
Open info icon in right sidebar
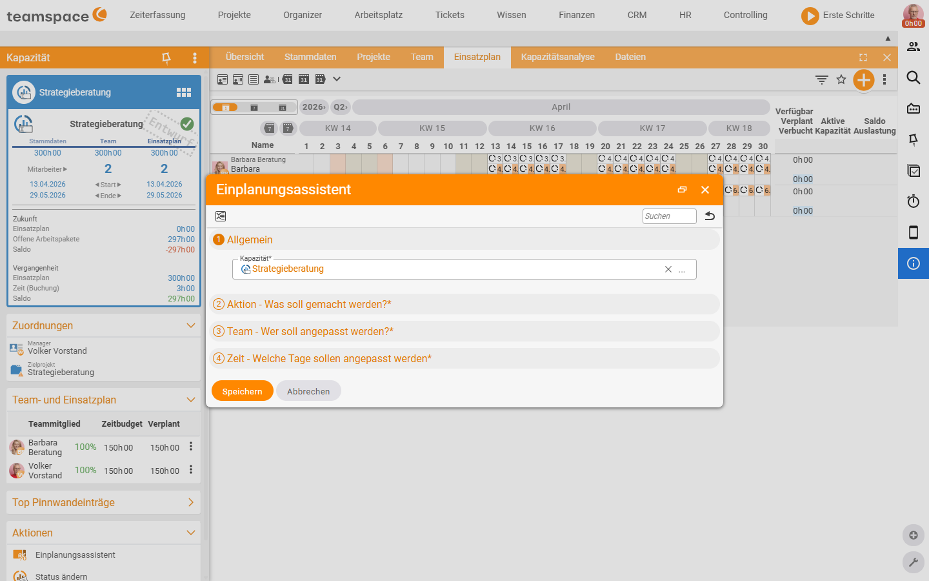(914, 263)
